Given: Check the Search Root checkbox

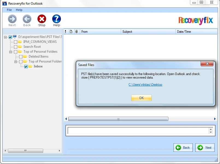Looking at the screenshot, I should [16, 47].
